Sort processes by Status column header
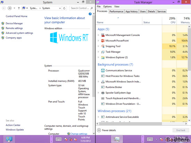The image size is (191, 143). [x=152, y=20]
